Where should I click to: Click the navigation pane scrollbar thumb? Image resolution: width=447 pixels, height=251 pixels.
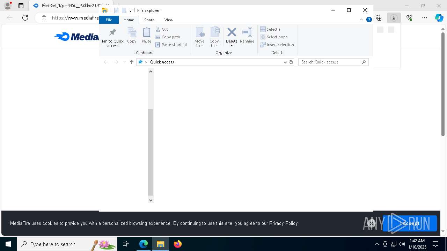point(151,152)
